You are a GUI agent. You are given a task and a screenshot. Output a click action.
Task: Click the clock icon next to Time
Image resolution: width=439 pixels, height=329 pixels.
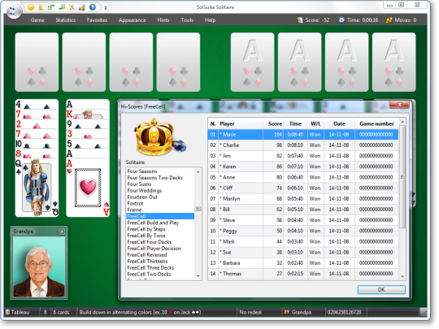point(341,19)
